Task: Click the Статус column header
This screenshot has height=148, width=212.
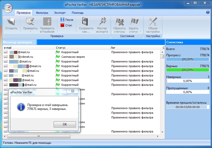Action: [61, 48]
